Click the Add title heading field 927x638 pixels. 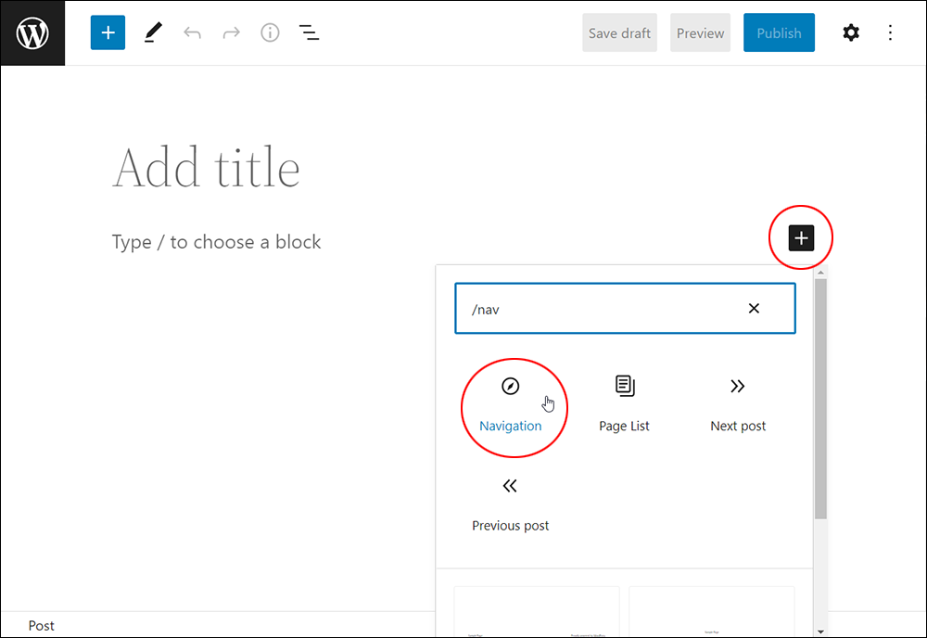[207, 168]
